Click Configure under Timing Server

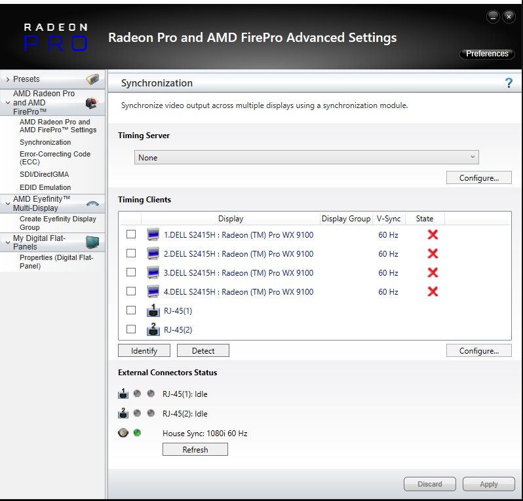[478, 177]
